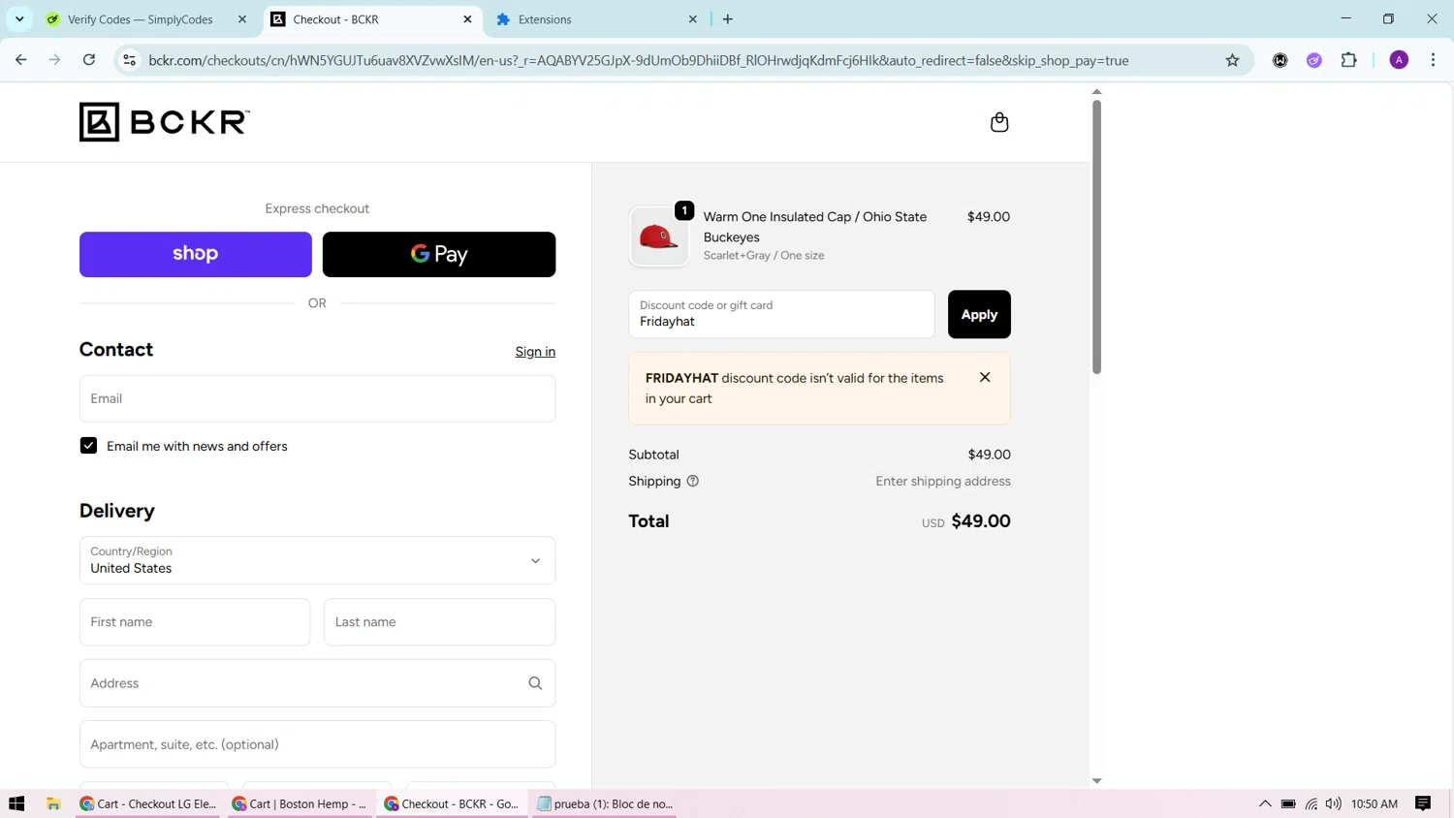Click the Subtotal $49.00 value
Image resolution: width=1454 pixels, height=818 pixels.
pyautogui.click(x=989, y=455)
